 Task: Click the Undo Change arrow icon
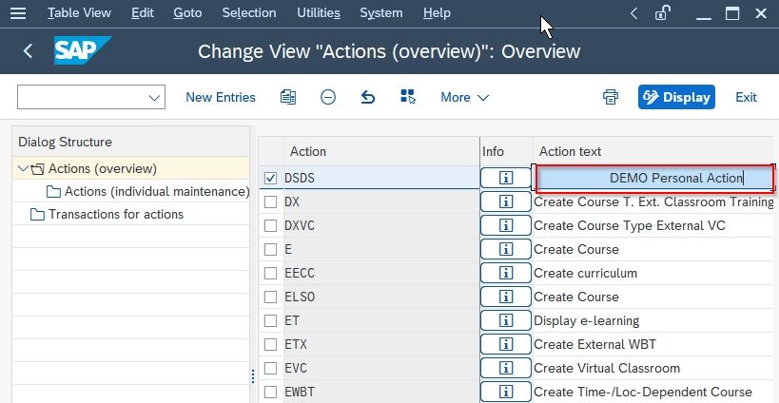pos(368,97)
